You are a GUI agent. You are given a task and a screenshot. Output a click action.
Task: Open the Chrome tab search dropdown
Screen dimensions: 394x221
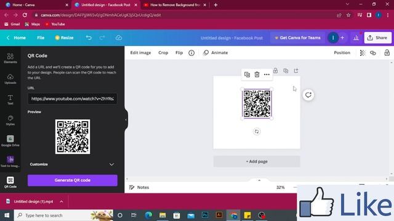(347, 4)
